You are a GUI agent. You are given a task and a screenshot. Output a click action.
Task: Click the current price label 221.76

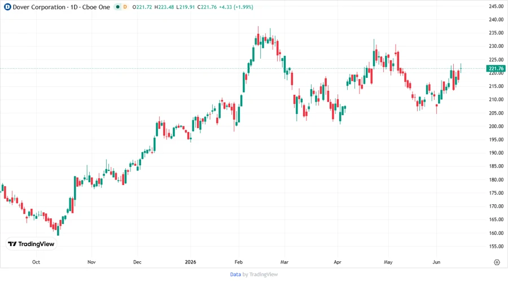(x=496, y=68)
